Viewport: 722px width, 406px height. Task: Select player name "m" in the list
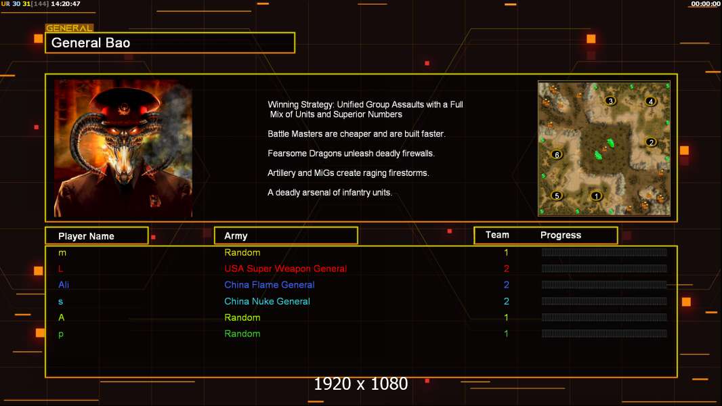click(x=62, y=253)
